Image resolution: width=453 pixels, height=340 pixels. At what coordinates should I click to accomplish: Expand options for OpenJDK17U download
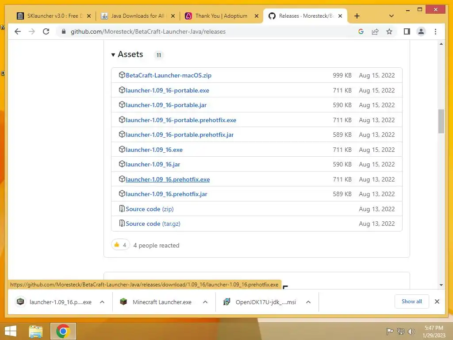(x=308, y=302)
